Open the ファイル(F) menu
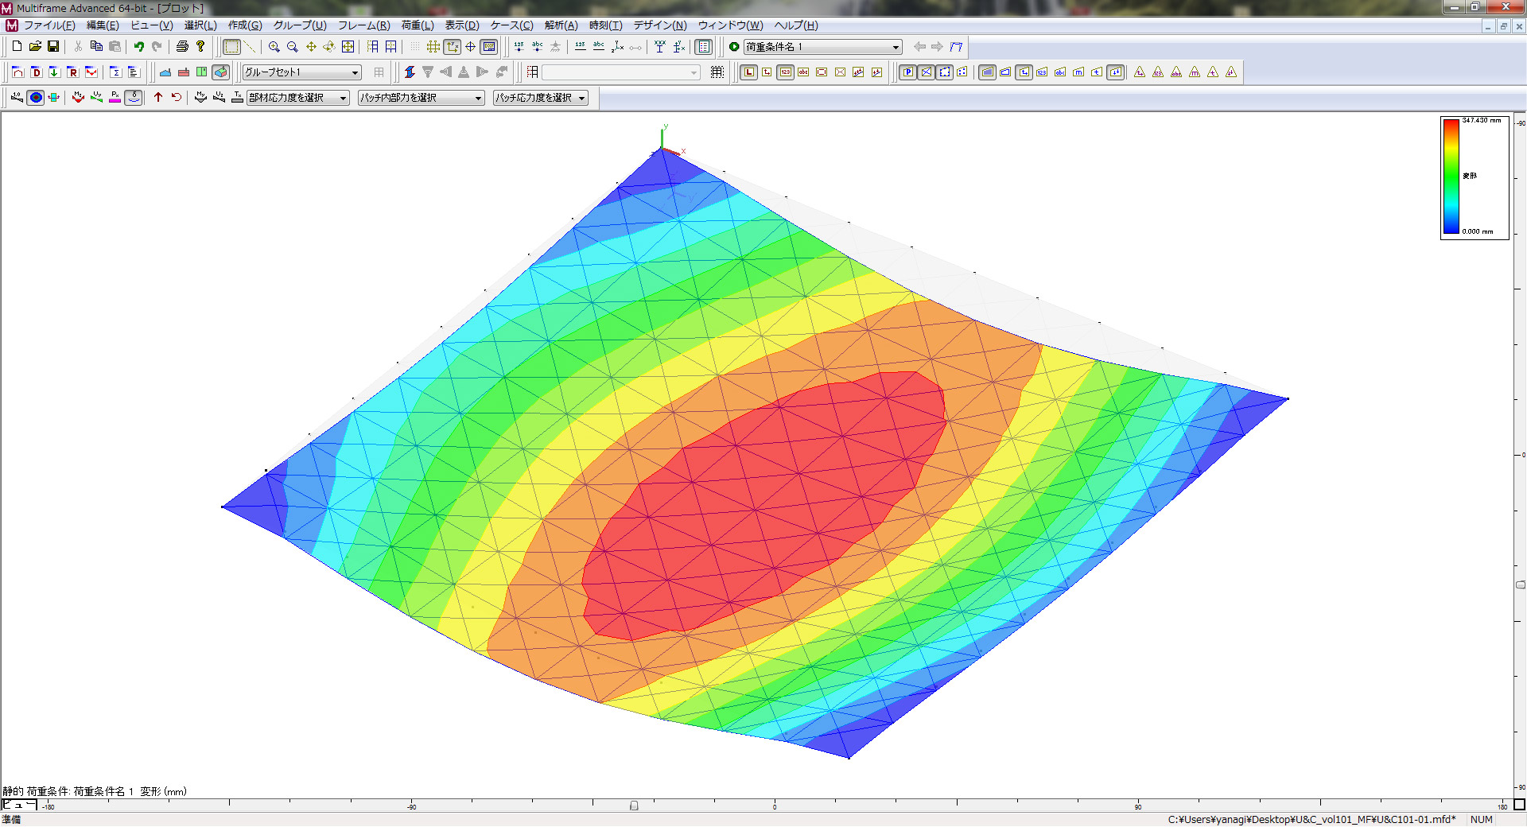Screen dimensions: 1527x827 pos(49,25)
